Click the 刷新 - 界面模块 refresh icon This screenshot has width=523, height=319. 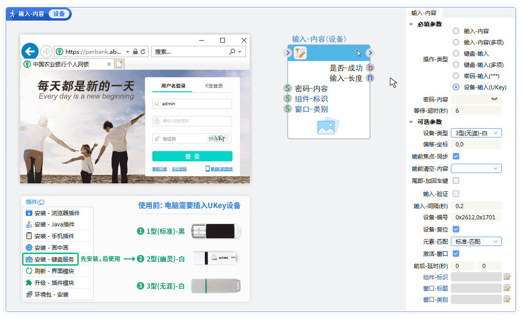[x=29, y=270]
